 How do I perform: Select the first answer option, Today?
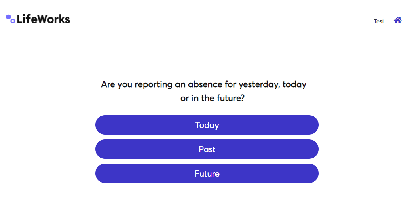(x=207, y=125)
